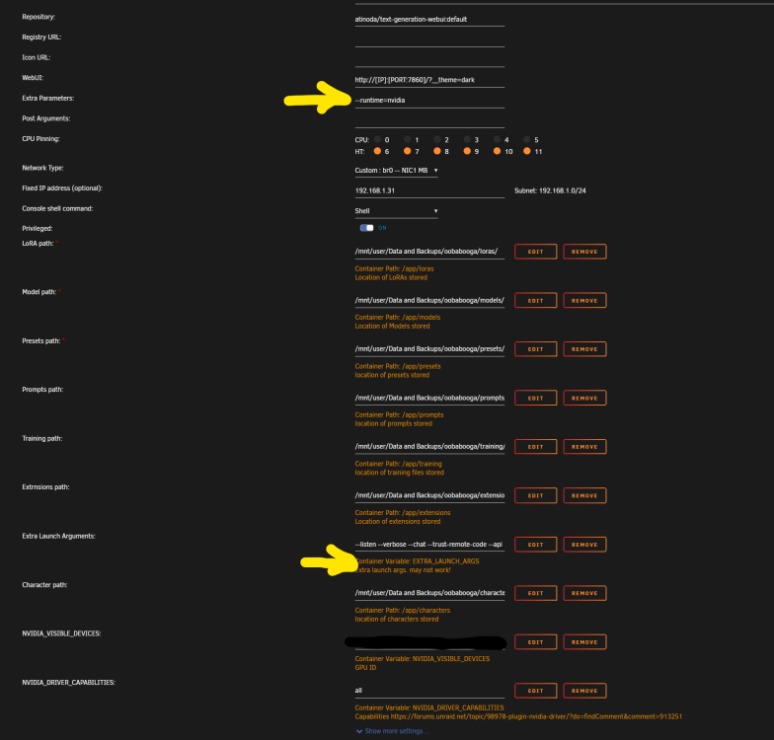Screen dimensions: 774x740
Task: Edit Extra Launch Arguments variable
Action: click(535, 545)
